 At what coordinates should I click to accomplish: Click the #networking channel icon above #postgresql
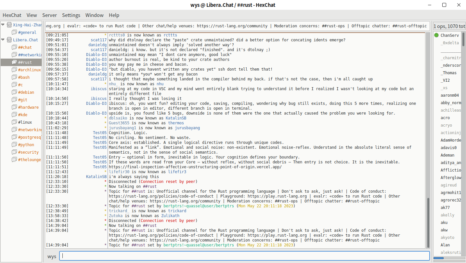[14, 130]
